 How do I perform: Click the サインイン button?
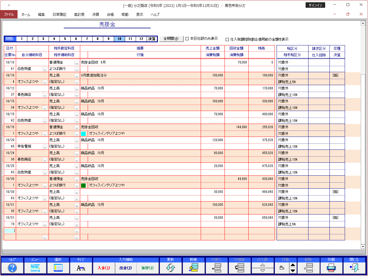click(x=315, y=5)
